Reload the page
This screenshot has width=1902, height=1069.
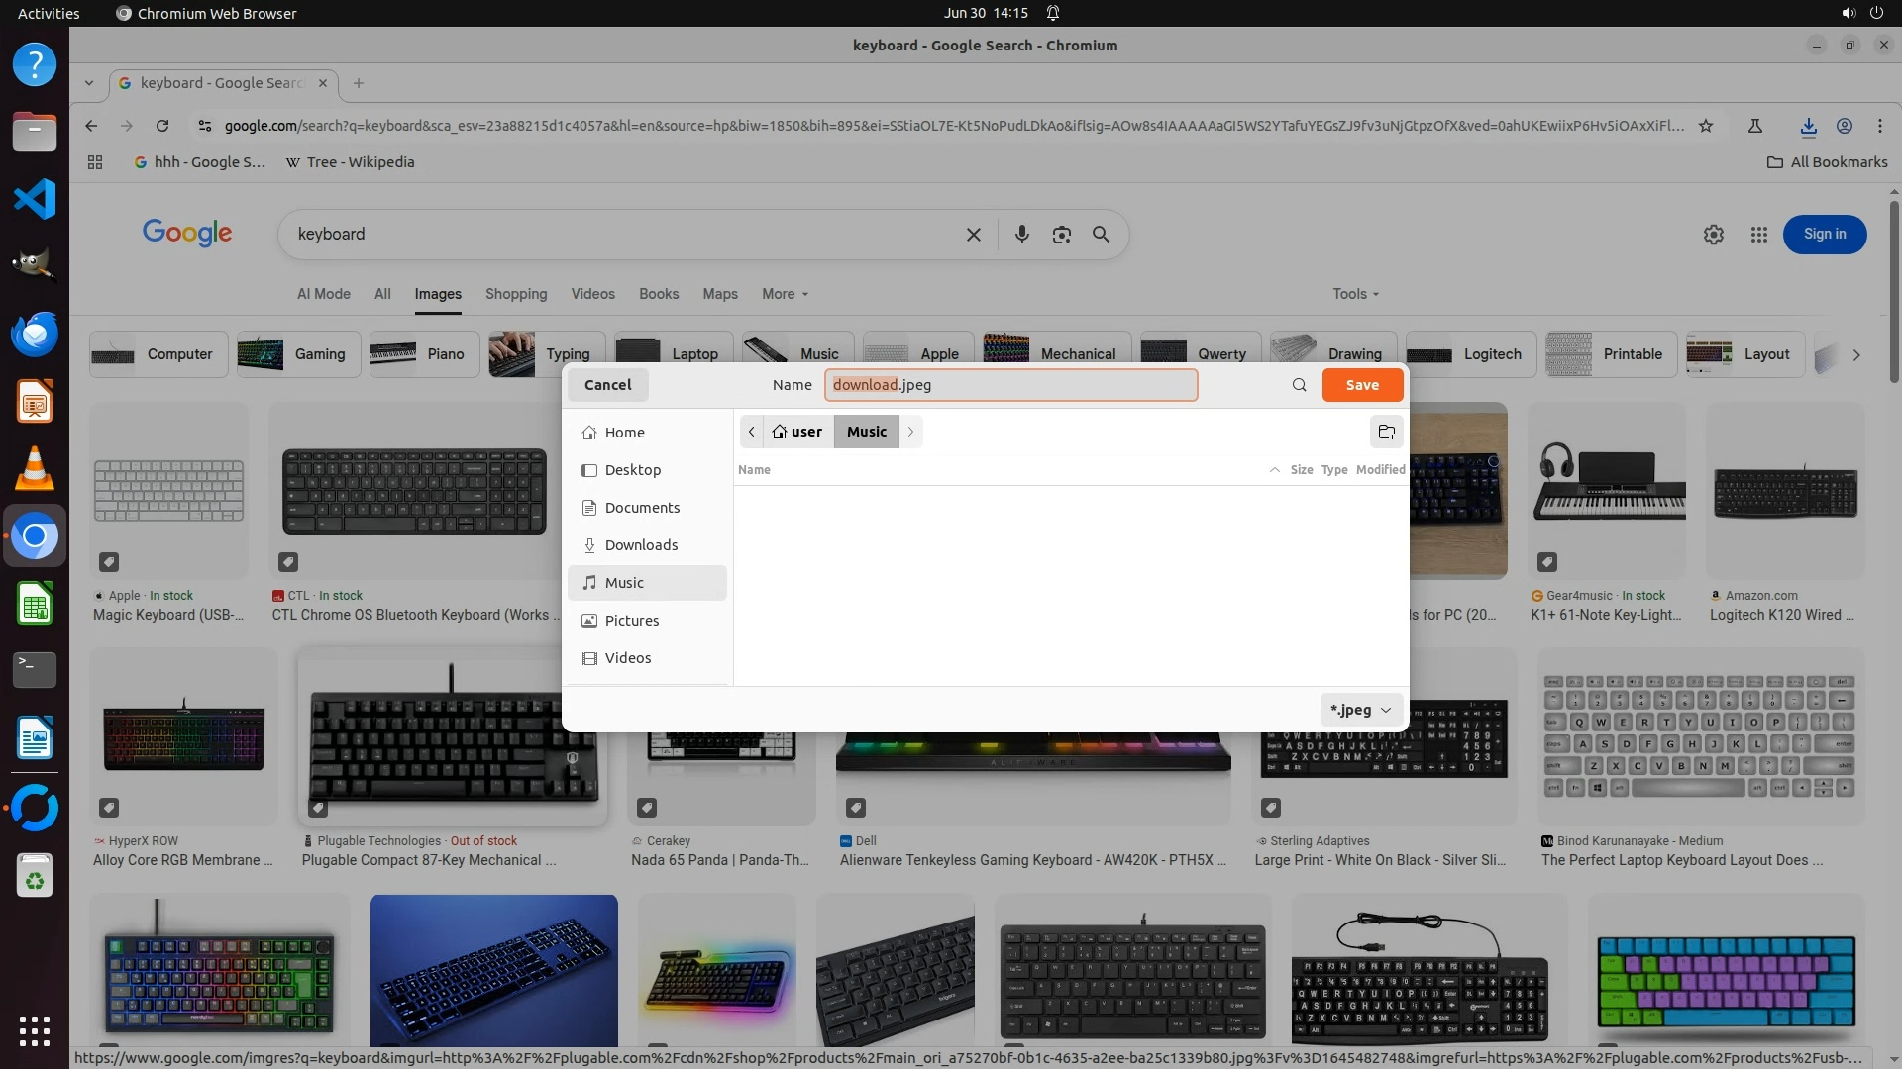[x=162, y=126]
